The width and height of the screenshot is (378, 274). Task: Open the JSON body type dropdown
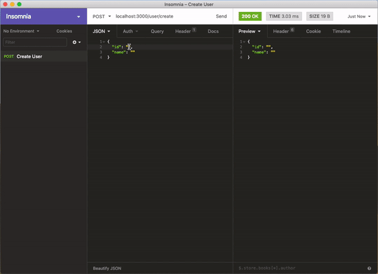click(101, 31)
